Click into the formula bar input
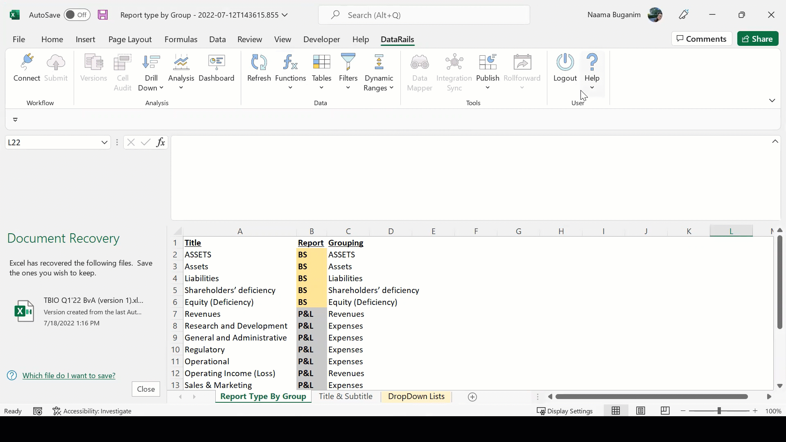The height and width of the screenshot is (442, 786). pyautogui.click(x=471, y=178)
